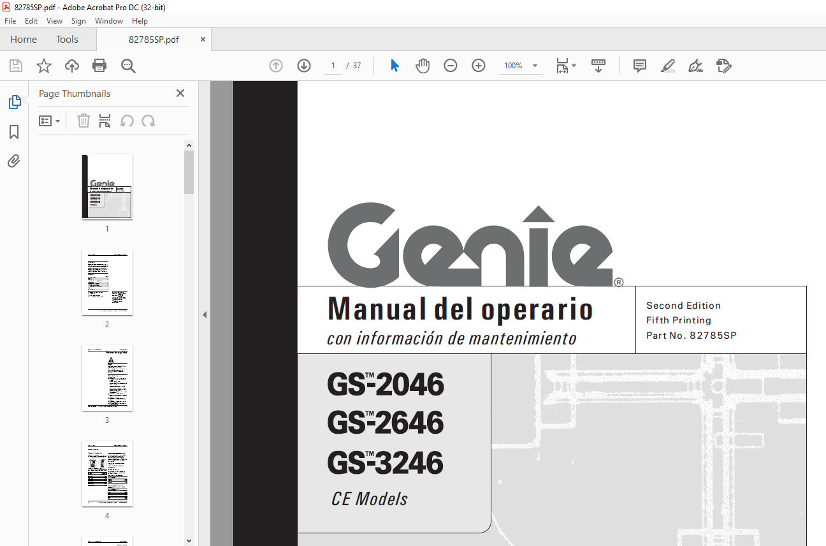Open the Edit menu
Image resolution: width=826 pixels, height=546 pixels.
pos(31,21)
